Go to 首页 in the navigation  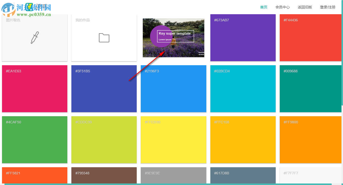pos(264,7)
